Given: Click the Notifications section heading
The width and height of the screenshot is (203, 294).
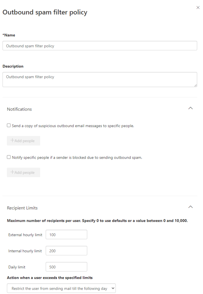Looking at the screenshot, I should pyautogui.click(x=19, y=109).
